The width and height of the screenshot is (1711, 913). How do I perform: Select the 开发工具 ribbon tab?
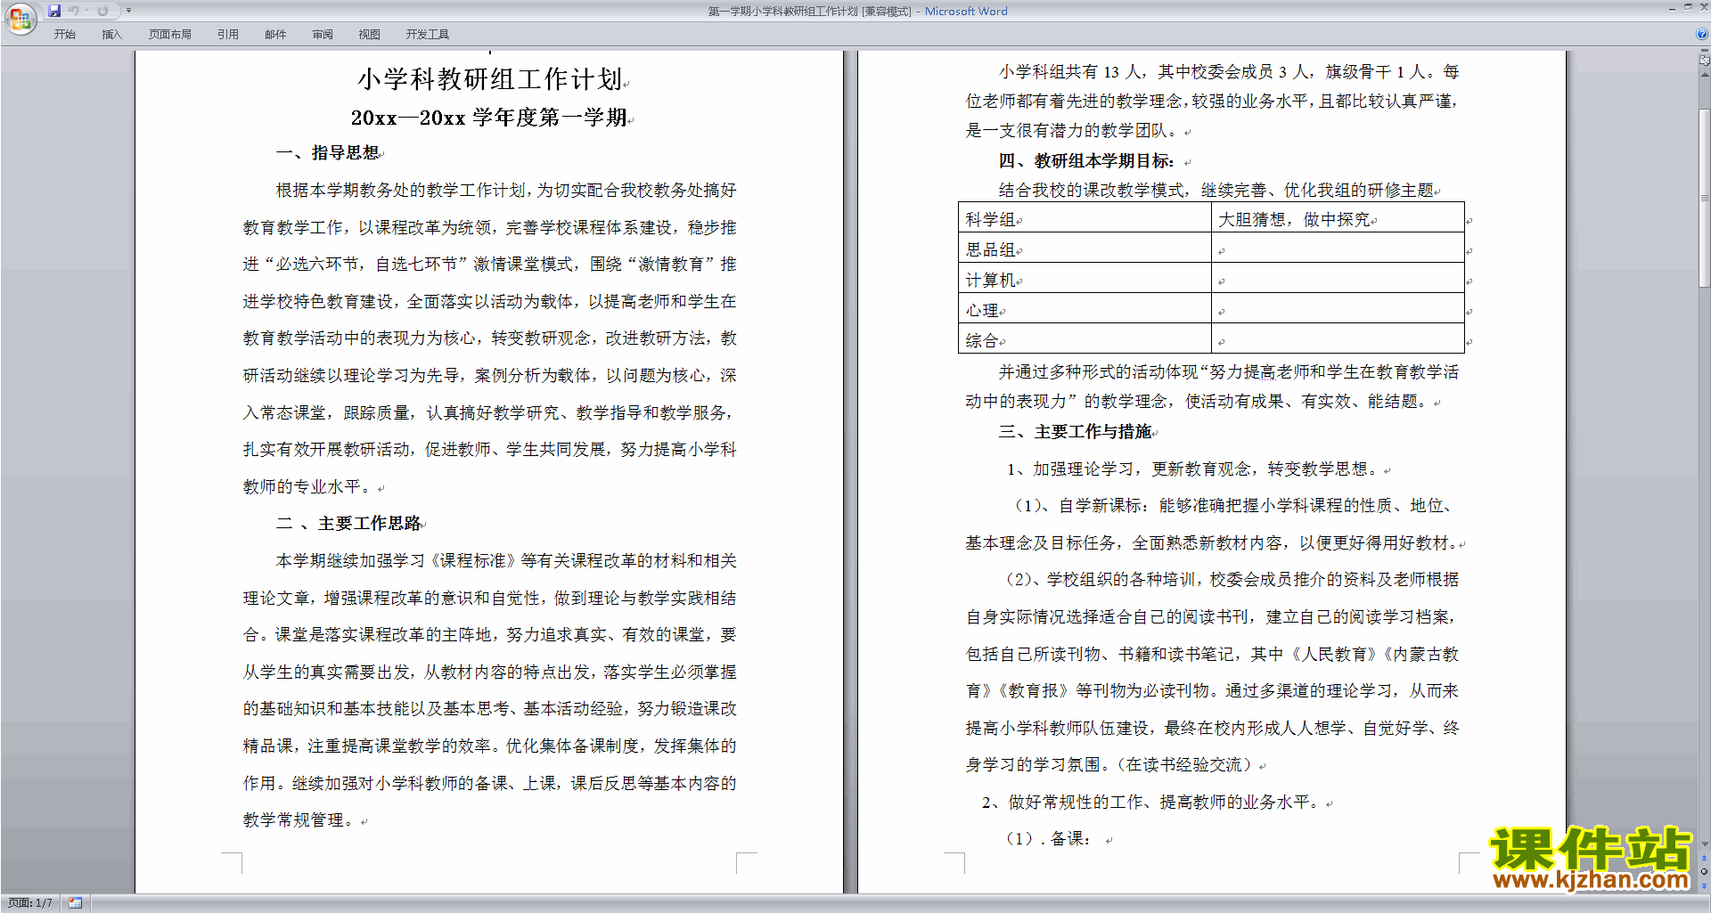click(427, 34)
